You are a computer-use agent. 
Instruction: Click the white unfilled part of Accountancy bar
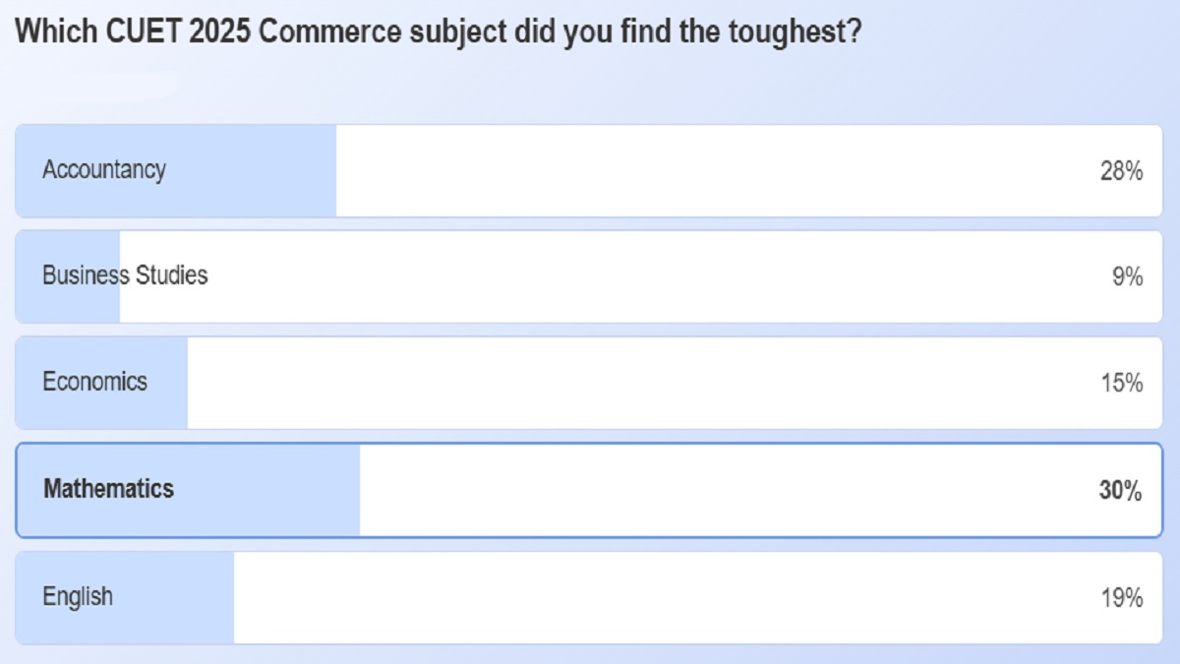click(x=688, y=171)
